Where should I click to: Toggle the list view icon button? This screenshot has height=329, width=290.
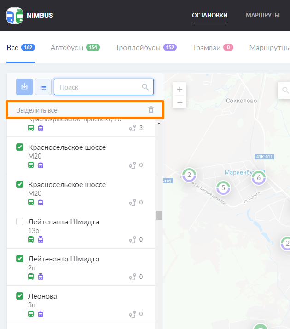(x=43, y=87)
